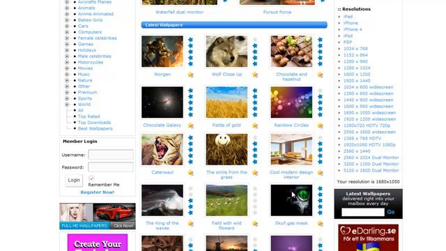Open the Top Downloads list
This screenshot has height=251, width=446.
[94, 123]
